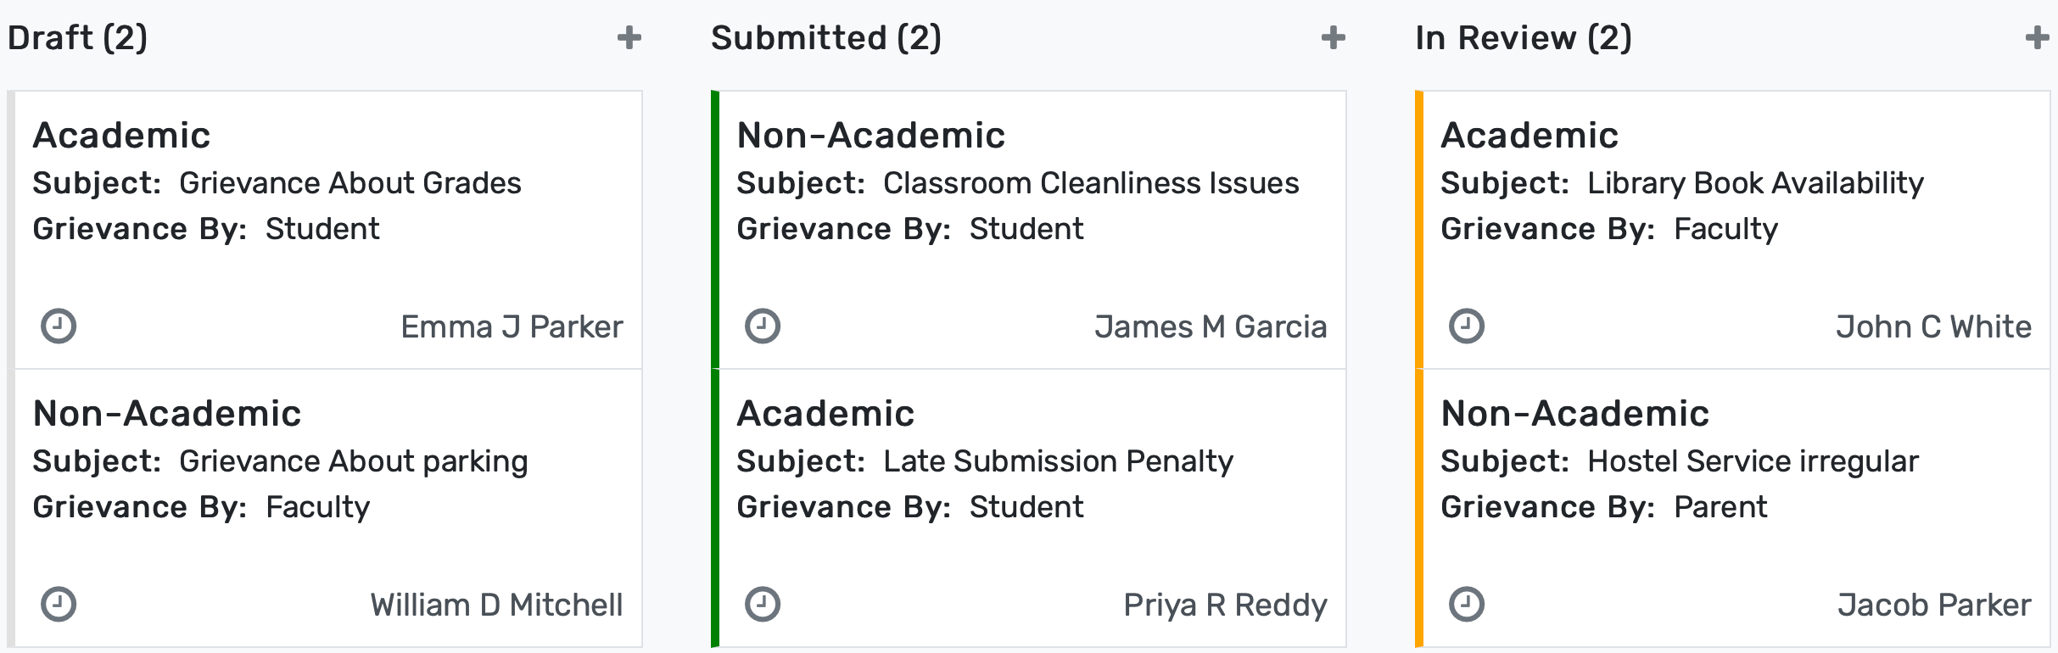The width and height of the screenshot is (2058, 653).
Task: Select the Hostel Service irregular card
Action: (1752, 461)
